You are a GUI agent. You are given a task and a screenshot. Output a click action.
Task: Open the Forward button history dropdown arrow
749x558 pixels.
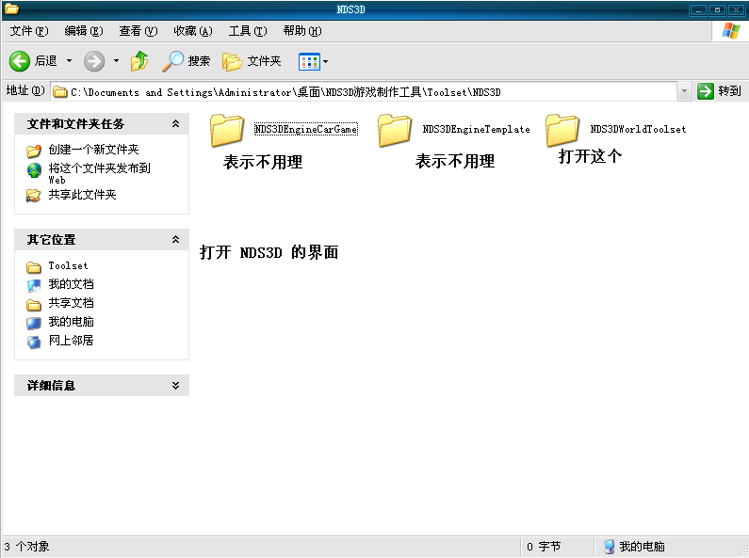point(116,61)
